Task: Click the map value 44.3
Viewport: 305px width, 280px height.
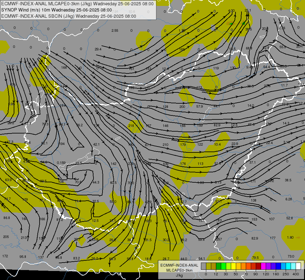Action: click(x=96, y=182)
